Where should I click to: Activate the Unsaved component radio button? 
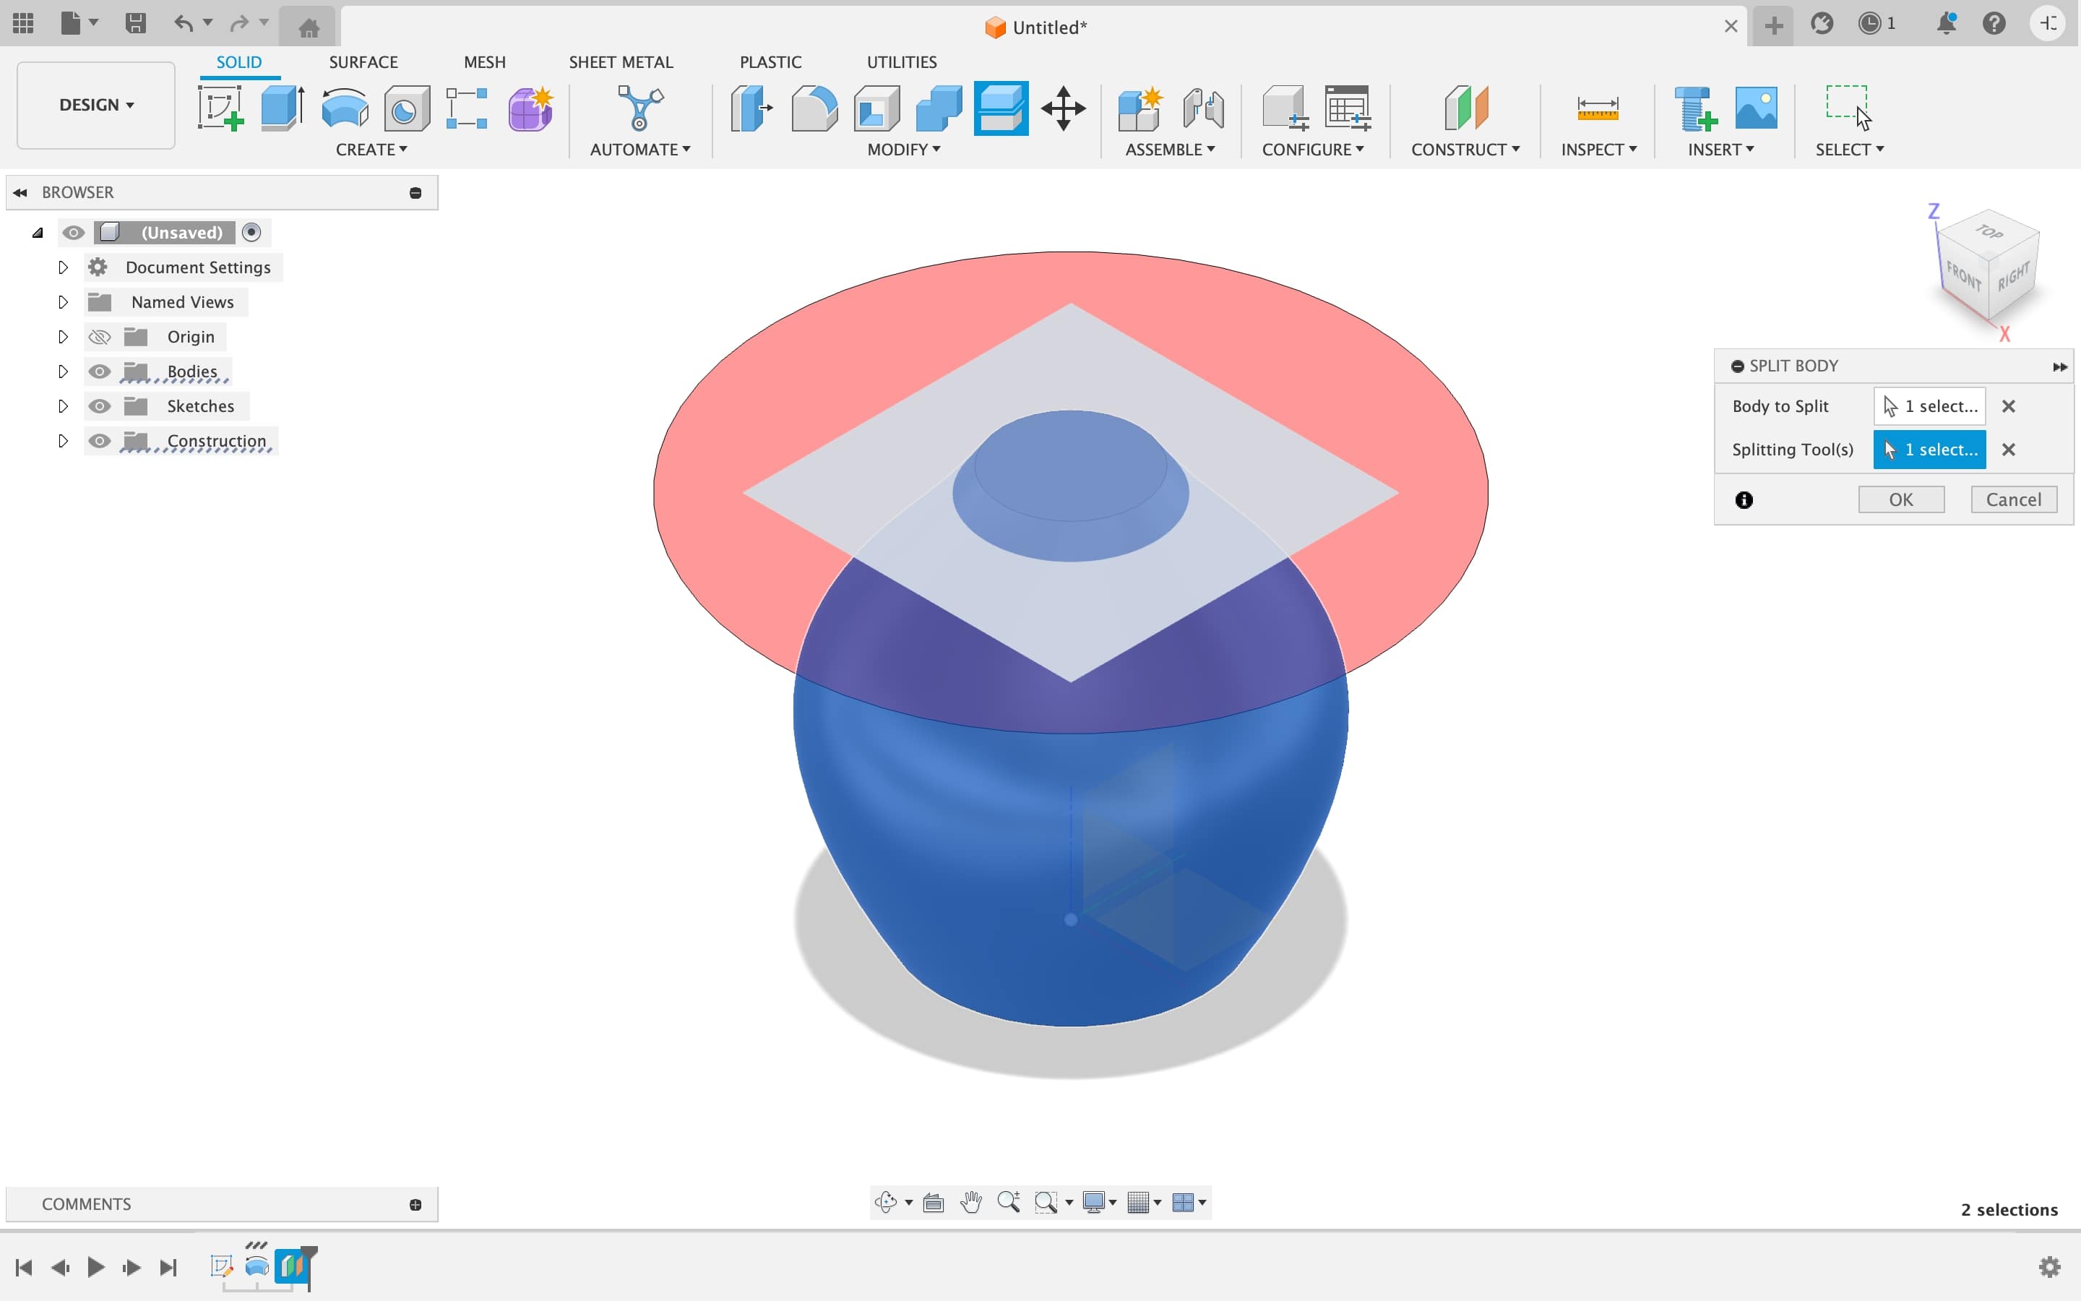coord(251,232)
